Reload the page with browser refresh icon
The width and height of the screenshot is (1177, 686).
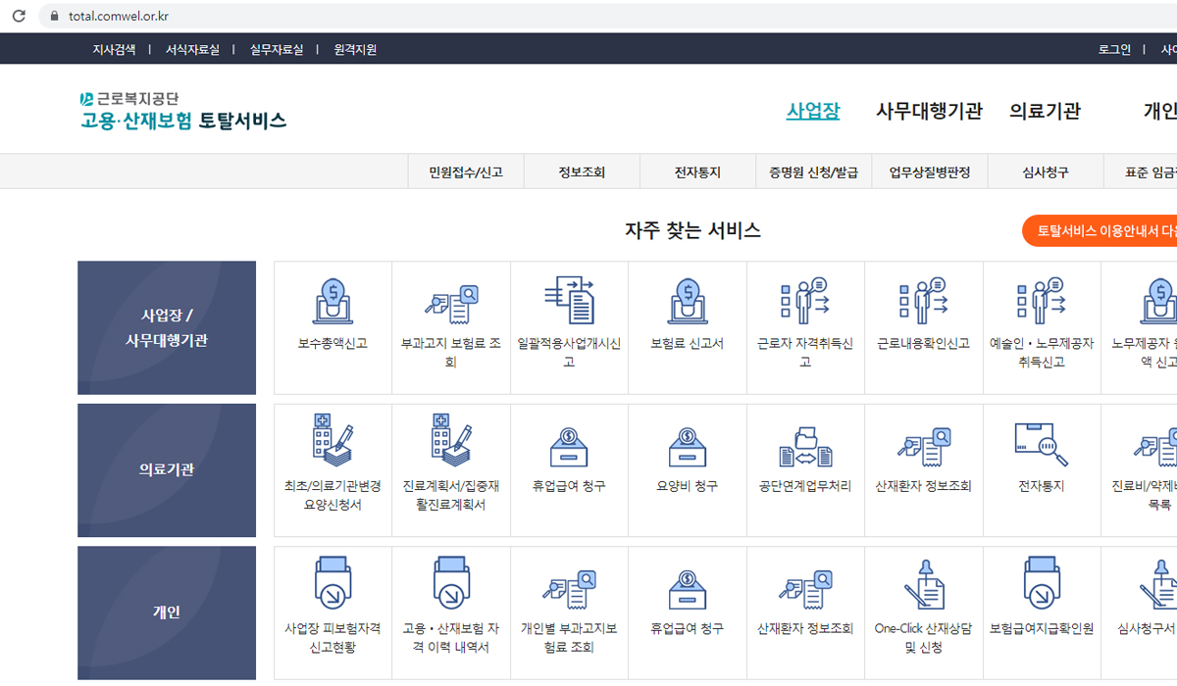pyautogui.click(x=19, y=16)
